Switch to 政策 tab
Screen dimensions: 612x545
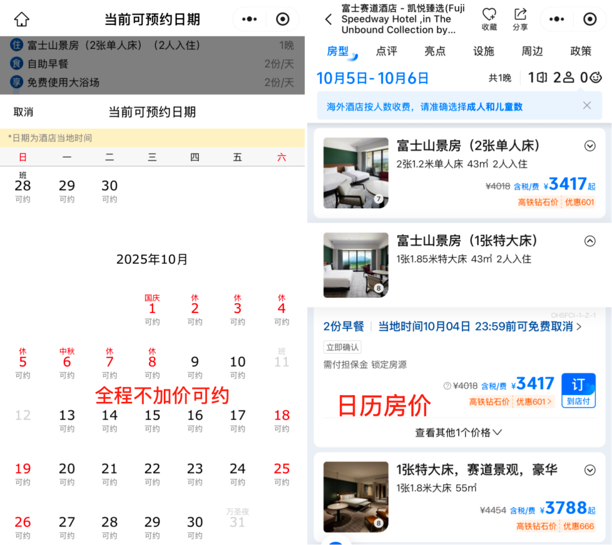coord(581,51)
